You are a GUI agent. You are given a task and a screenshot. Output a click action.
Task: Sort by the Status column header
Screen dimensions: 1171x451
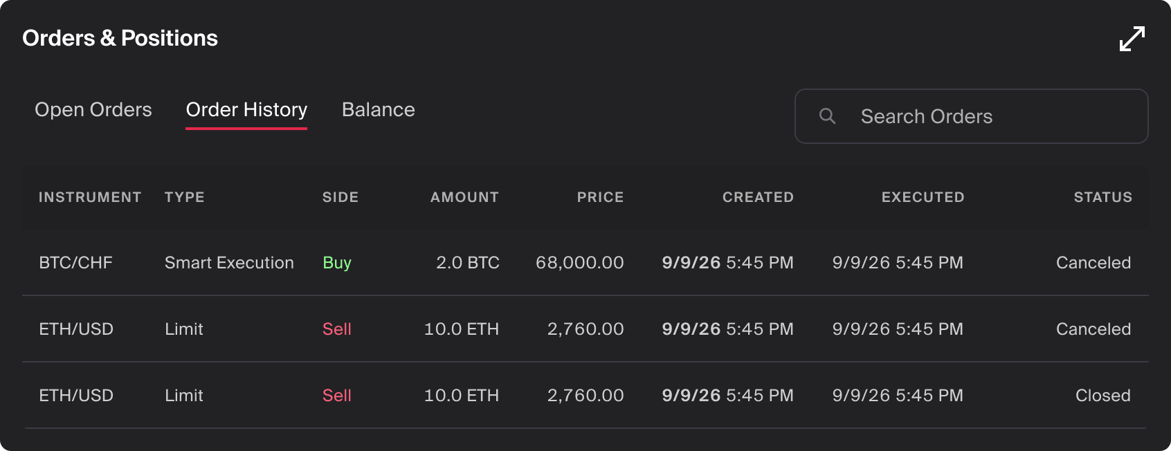[1103, 197]
